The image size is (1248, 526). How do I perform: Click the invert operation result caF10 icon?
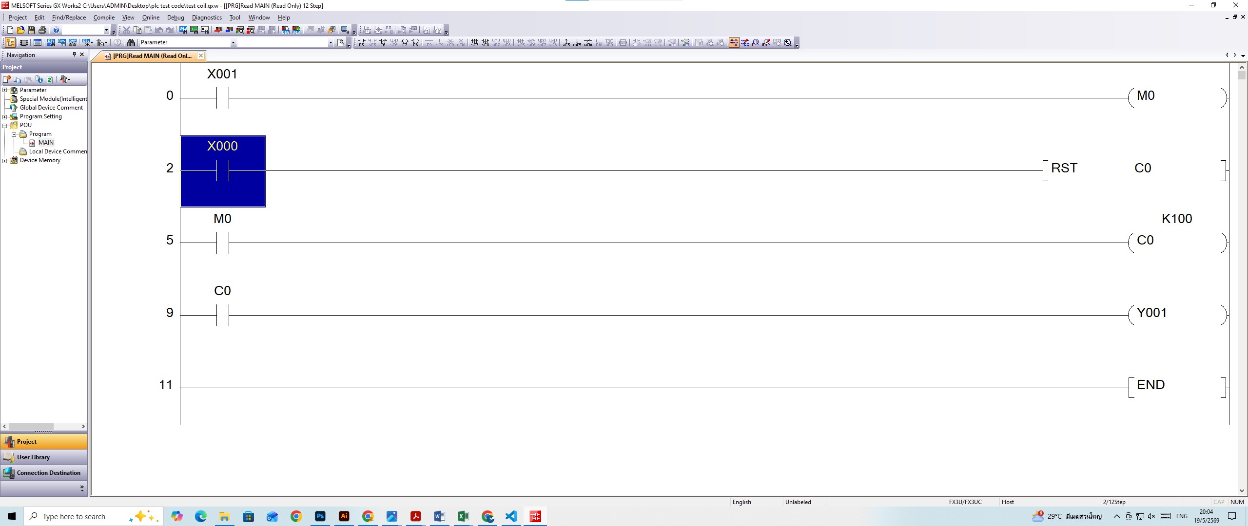pos(588,43)
